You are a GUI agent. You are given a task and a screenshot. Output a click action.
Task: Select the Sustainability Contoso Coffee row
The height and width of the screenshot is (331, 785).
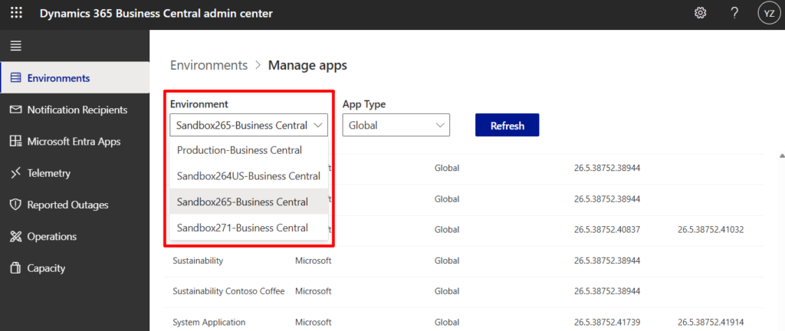228,291
